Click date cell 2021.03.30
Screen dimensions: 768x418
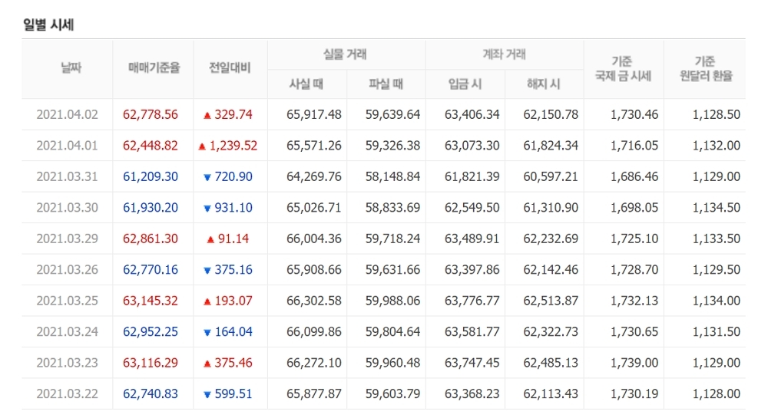67,208
